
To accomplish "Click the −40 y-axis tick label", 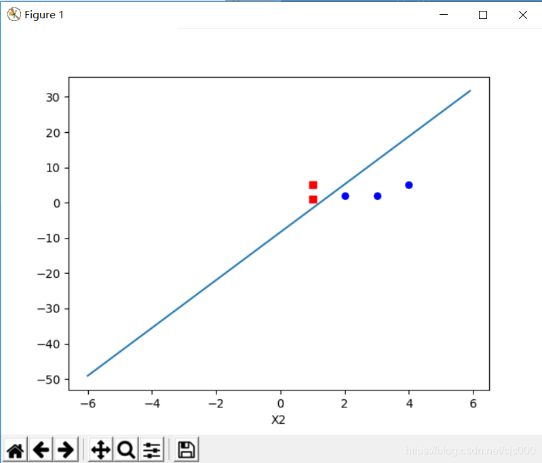I will 48,344.
